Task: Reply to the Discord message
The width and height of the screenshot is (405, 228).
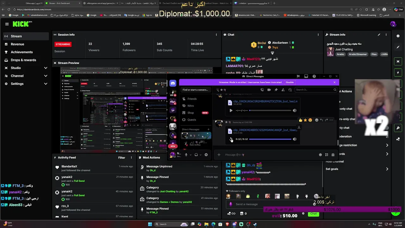Action: (321, 120)
